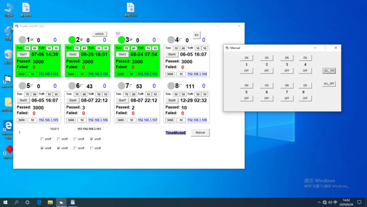Enable the checkbox beside channel 6
Image resolution: width=367 pixels, height=207 pixels.
pos(82,85)
